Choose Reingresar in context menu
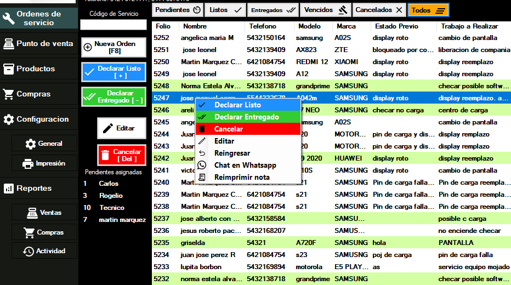The height and width of the screenshot is (285, 511). [x=248, y=153]
